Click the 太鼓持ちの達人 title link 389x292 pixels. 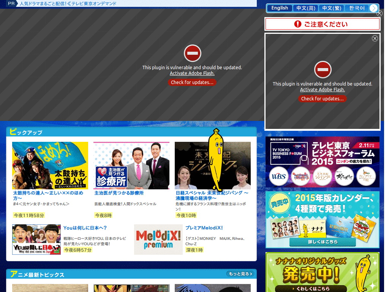tap(48, 195)
